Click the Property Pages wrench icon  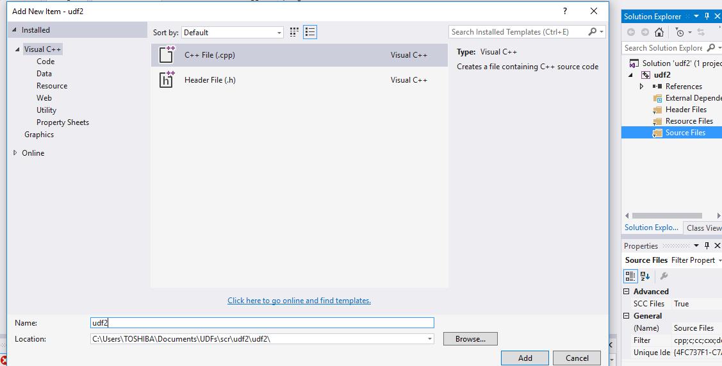[664, 276]
